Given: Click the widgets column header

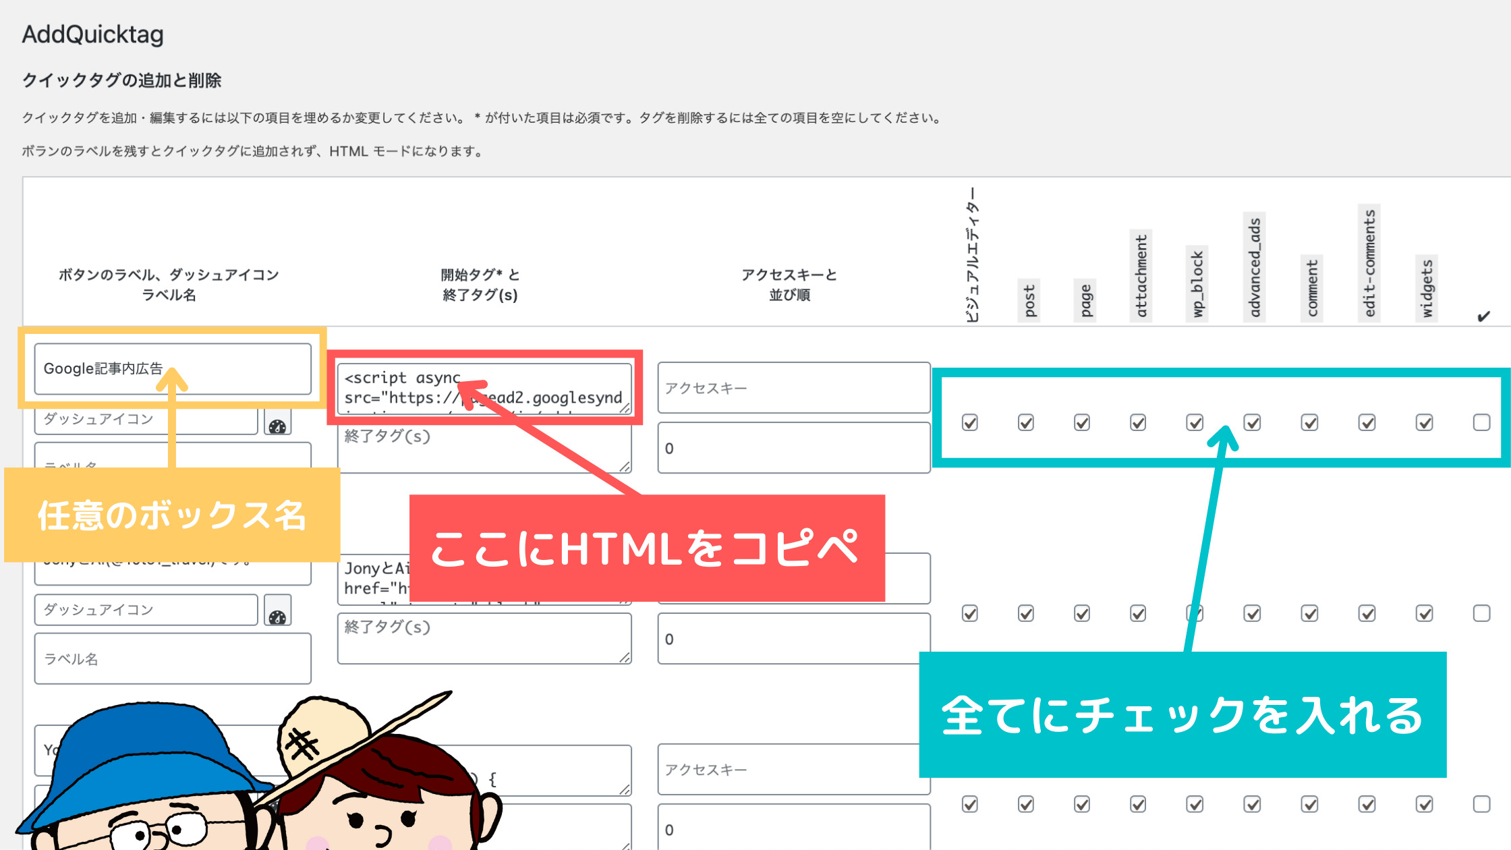Looking at the screenshot, I should [1427, 288].
